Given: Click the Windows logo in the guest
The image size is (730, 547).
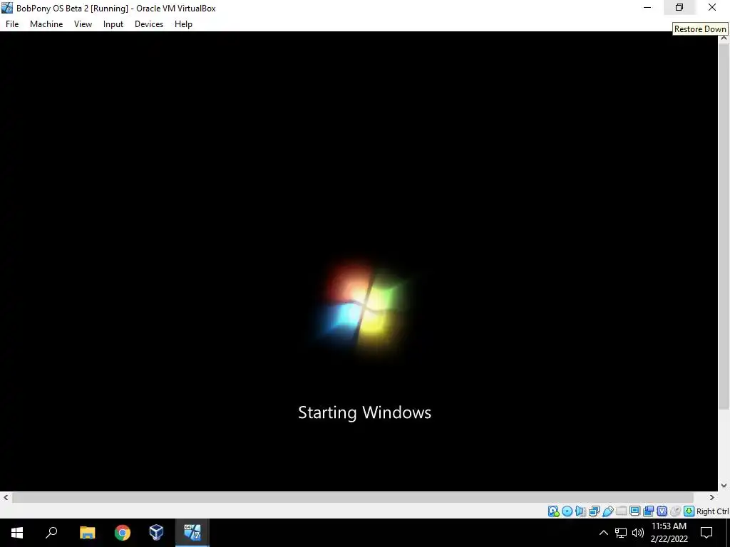Looking at the screenshot, I should (x=364, y=307).
